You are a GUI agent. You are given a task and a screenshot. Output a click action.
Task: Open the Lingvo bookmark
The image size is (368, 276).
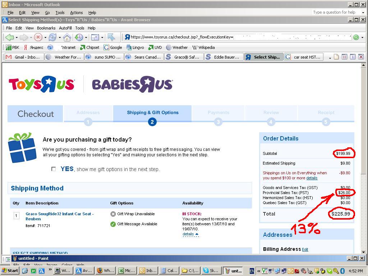135,47
